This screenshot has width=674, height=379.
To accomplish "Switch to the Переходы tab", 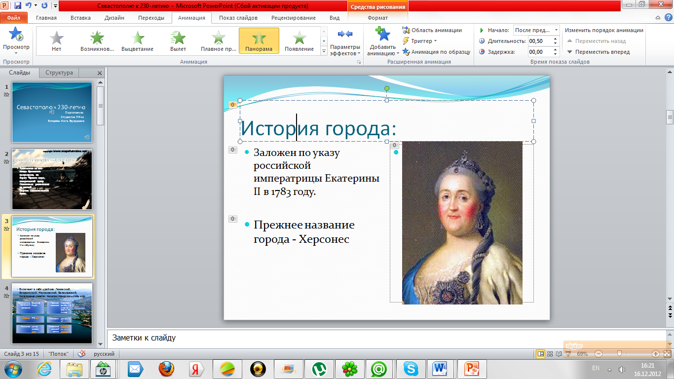I will point(151,18).
